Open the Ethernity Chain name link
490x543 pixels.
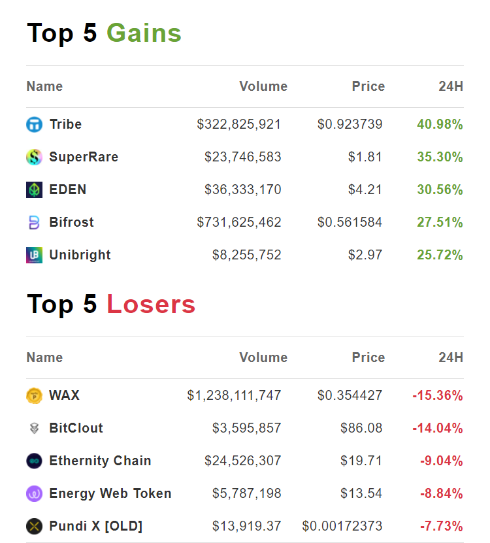pyautogui.click(x=100, y=461)
